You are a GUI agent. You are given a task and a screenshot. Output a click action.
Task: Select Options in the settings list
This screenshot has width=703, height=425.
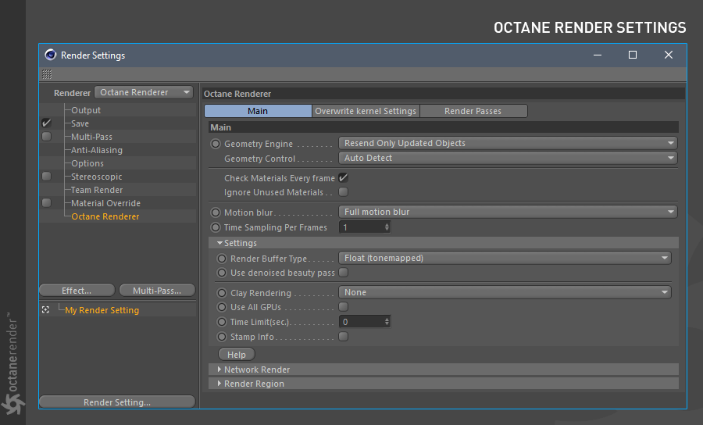pos(87,163)
